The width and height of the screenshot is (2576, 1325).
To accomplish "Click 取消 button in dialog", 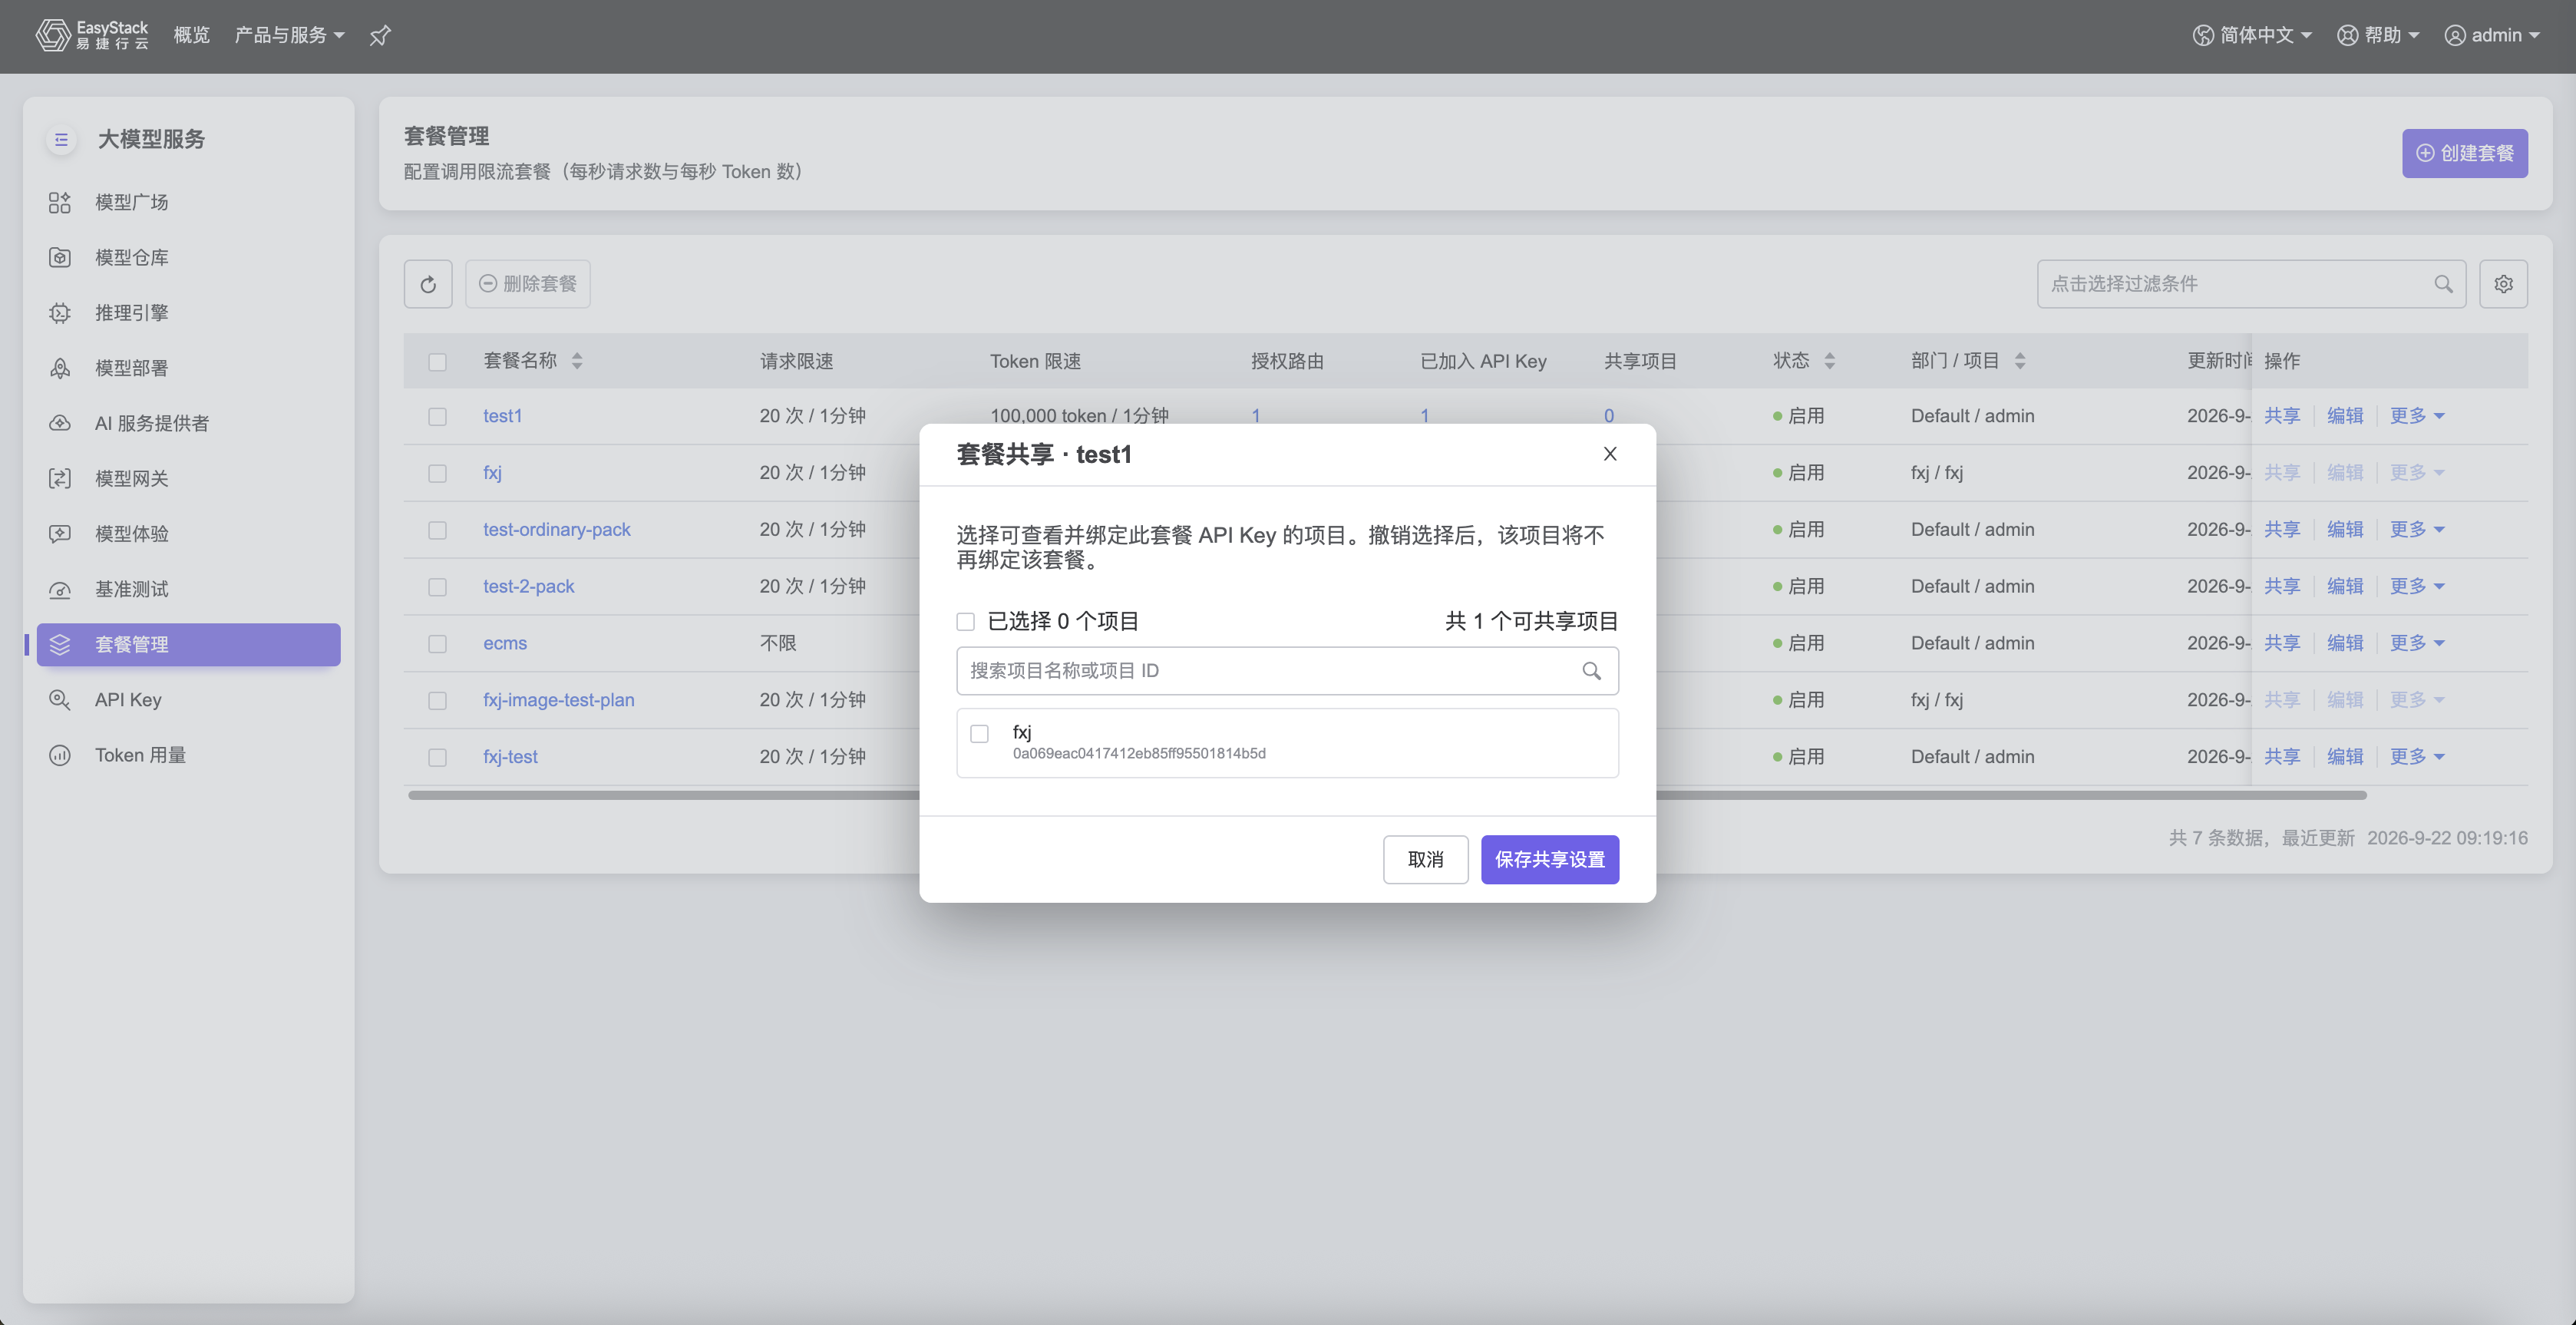I will (1425, 859).
